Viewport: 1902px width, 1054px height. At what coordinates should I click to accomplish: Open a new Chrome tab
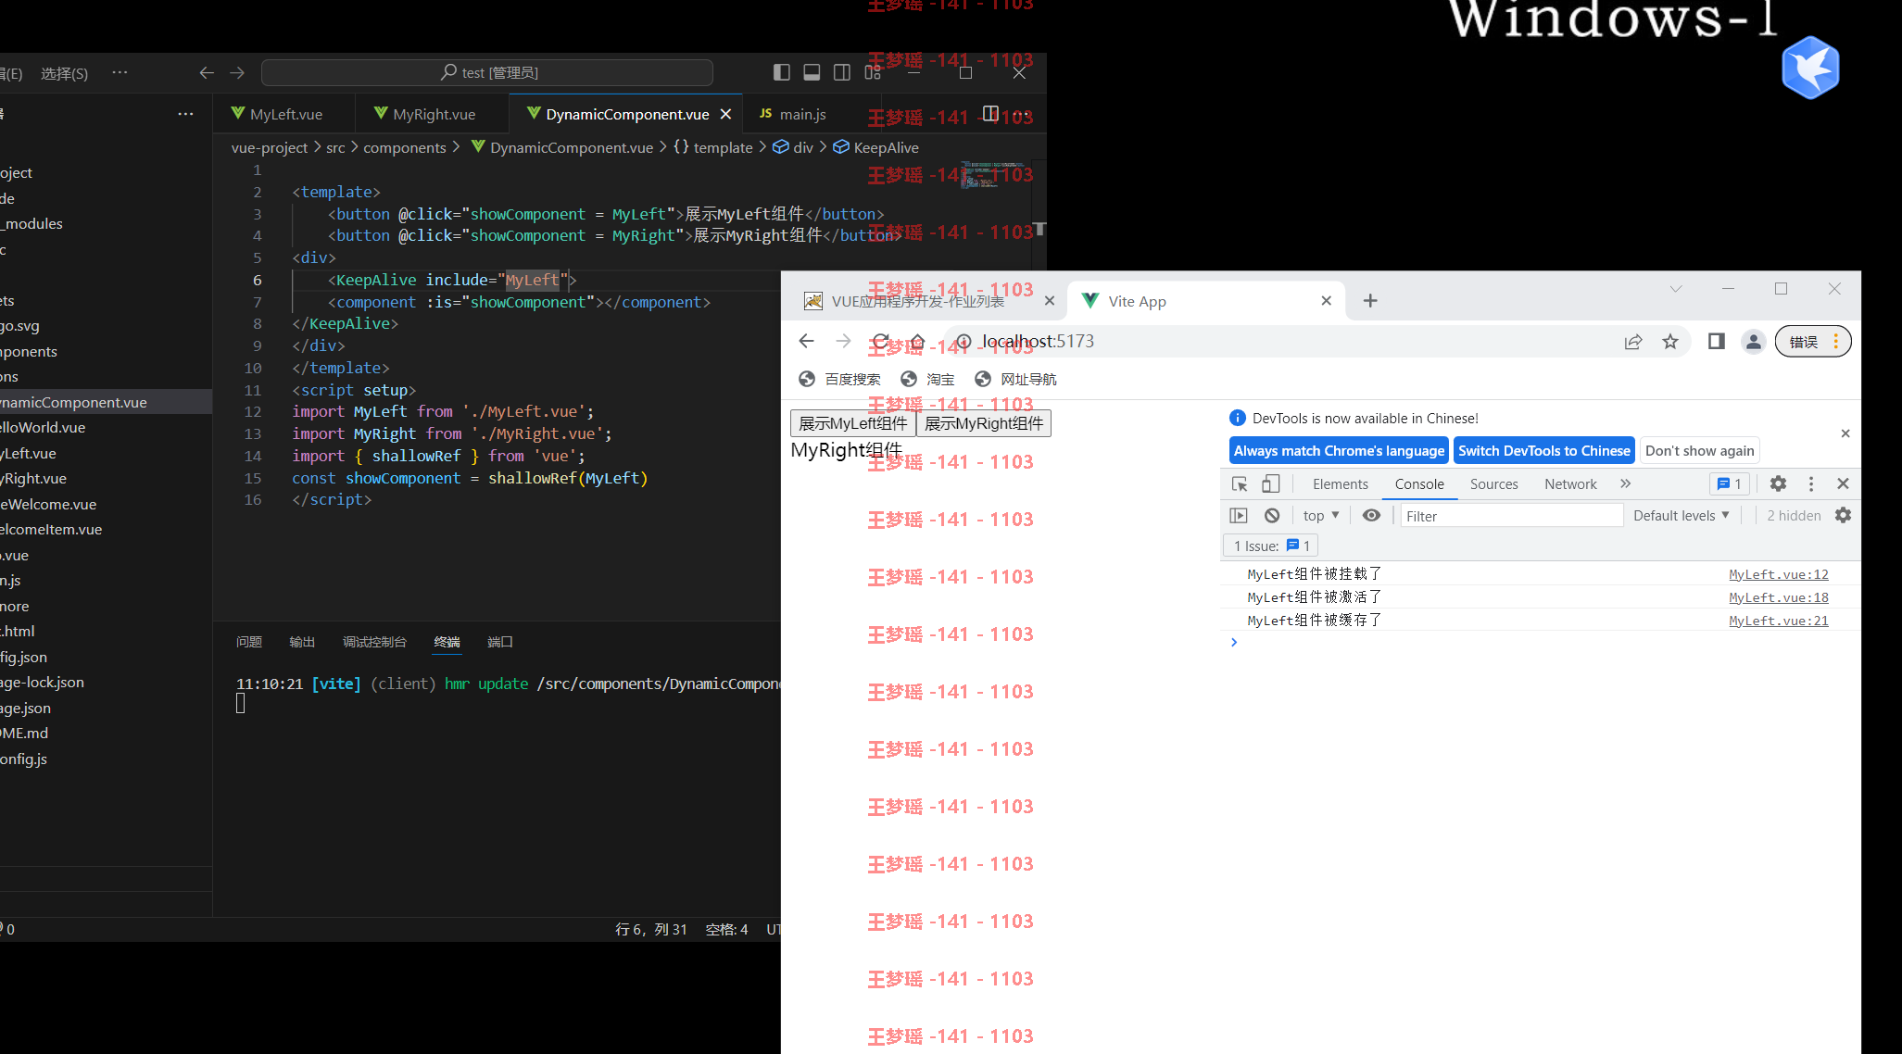[1370, 301]
